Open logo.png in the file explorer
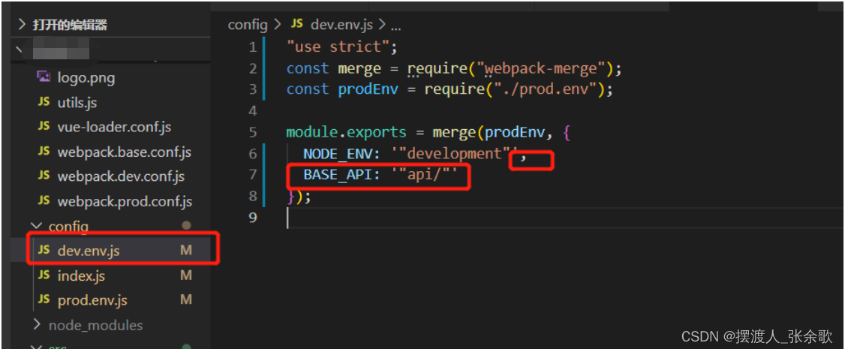This screenshot has width=845, height=352. 86,77
